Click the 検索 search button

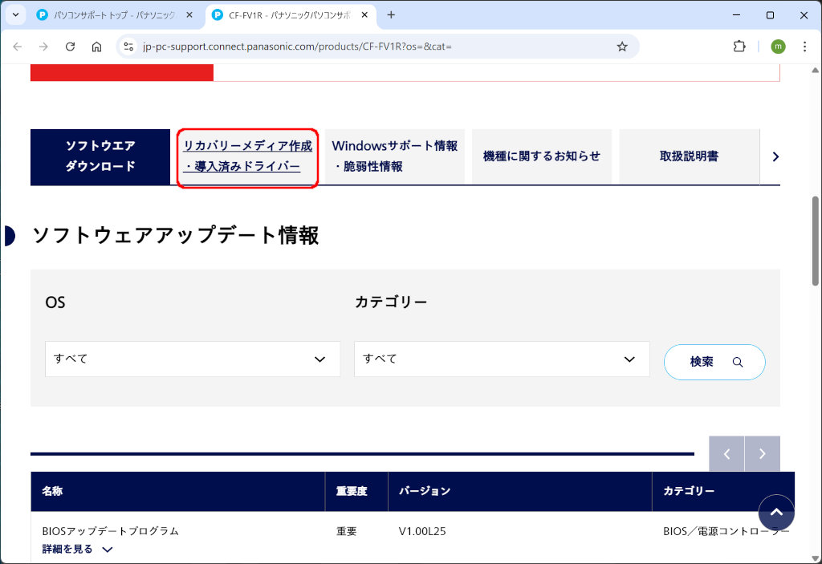tap(714, 362)
